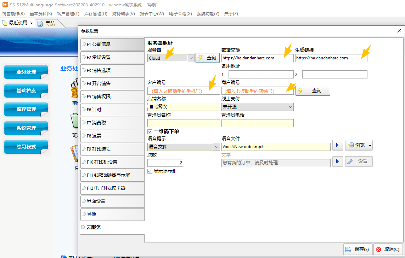Click the 设置 wrench button
The image size is (405, 258).
(x=359, y=162)
